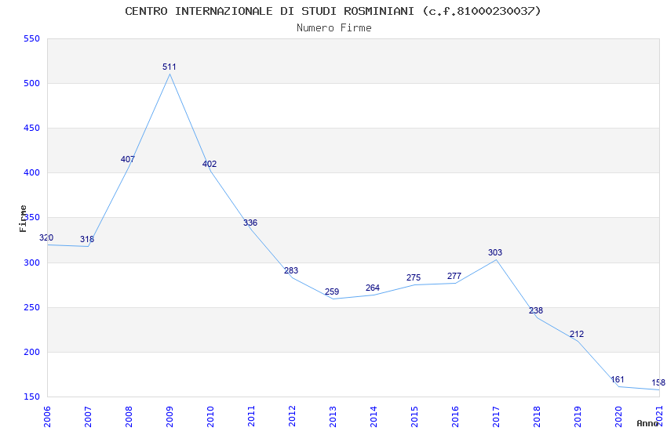The height and width of the screenshot is (431, 667).
Task: Click the 2020 x-axis year label
Action: pyautogui.click(x=618, y=417)
